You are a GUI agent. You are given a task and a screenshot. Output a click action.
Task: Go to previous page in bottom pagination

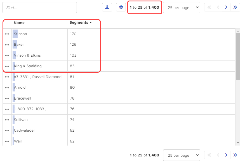coord(218,155)
